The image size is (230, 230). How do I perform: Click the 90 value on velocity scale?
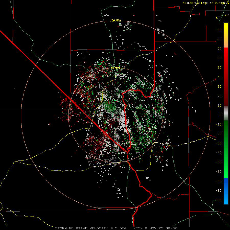click(x=220, y=30)
